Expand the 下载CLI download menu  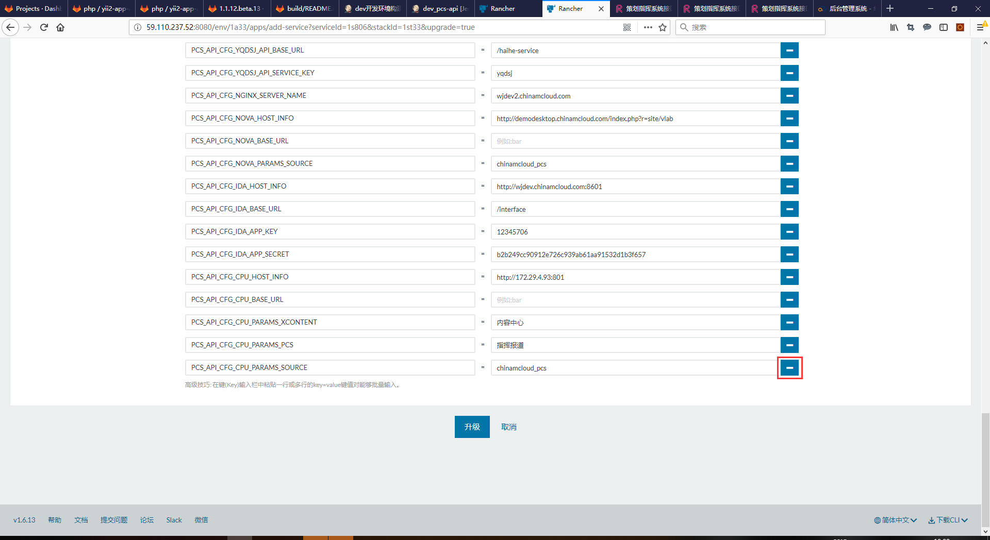click(x=948, y=520)
